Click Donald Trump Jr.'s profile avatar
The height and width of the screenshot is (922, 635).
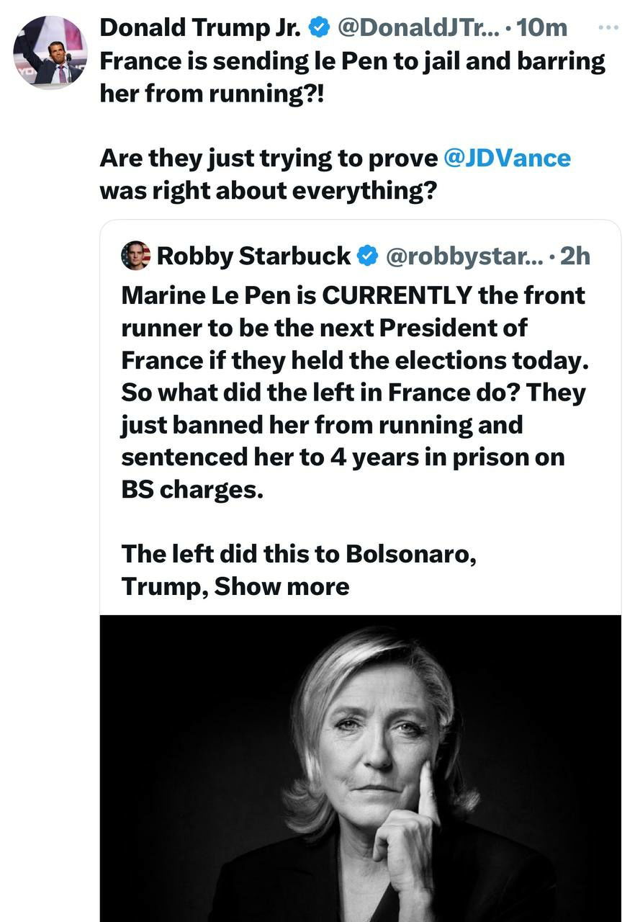coord(50,53)
